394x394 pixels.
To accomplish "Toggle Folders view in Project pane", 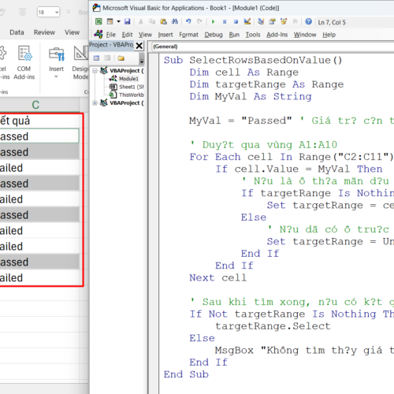I will [x=121, y=58].
